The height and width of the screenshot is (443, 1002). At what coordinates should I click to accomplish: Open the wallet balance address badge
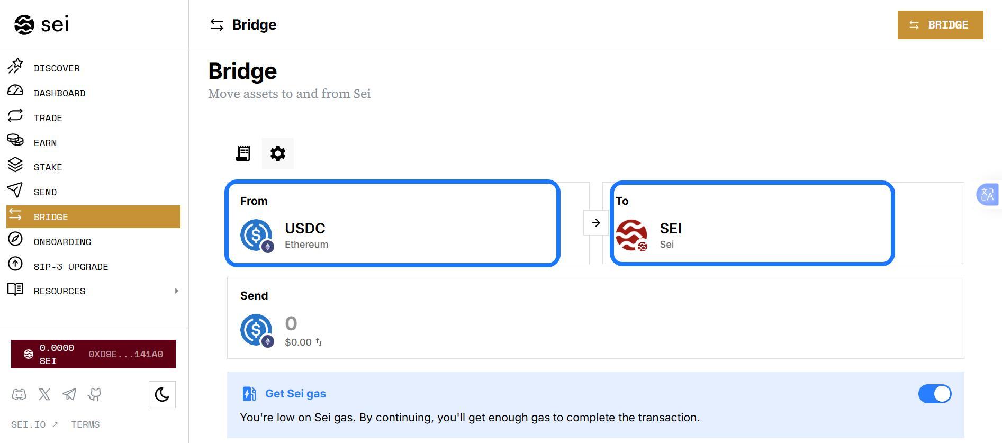(93, 354)
